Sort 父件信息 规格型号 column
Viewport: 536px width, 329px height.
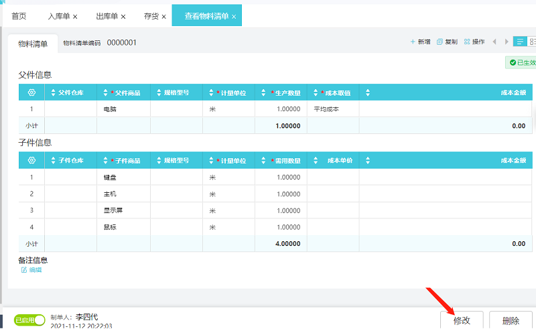click(159, 92)
